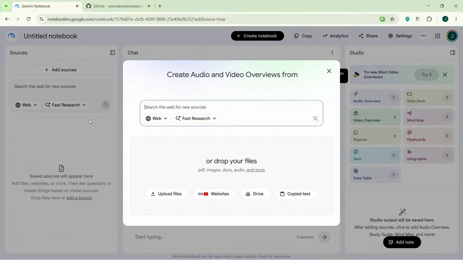Click the Add note button

pos(402,242)
